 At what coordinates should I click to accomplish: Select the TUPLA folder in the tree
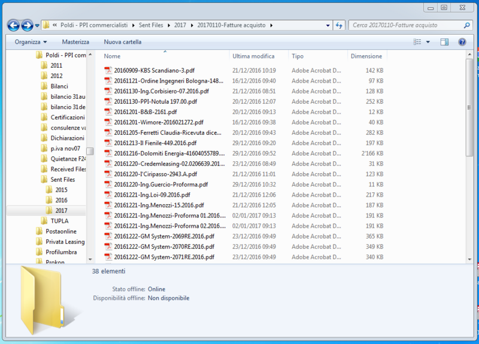coord(59,221)
